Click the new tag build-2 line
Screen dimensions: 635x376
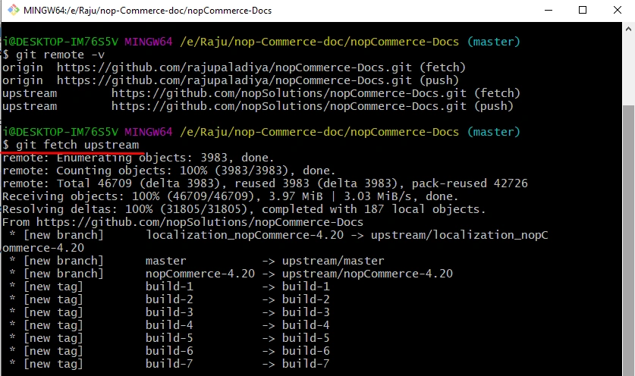click(169, 300)
